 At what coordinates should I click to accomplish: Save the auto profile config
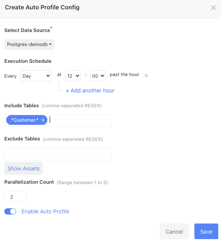coord(206,232)
